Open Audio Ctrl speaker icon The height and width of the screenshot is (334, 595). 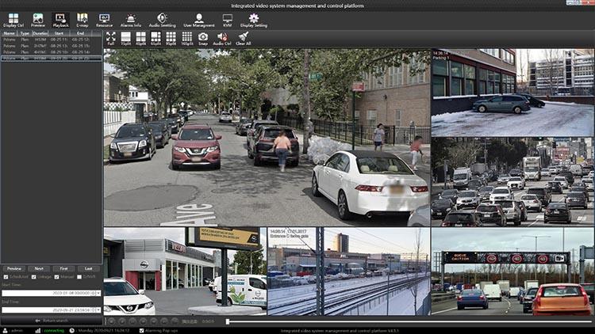click(222, 38)
